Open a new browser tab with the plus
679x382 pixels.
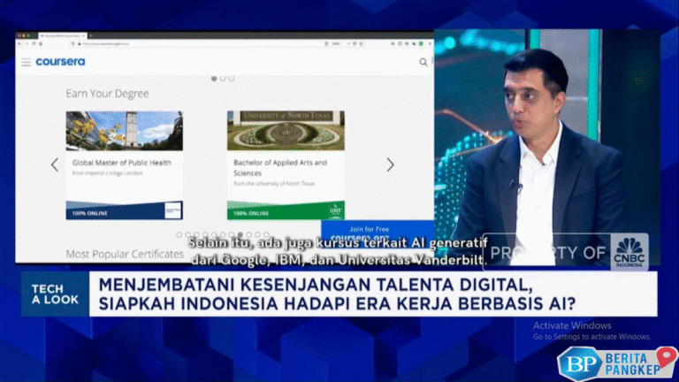point(91,35)
